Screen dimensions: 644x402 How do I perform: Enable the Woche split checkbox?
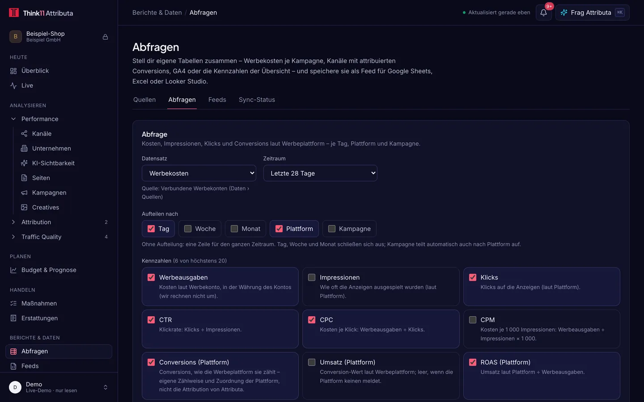point(188,229)
